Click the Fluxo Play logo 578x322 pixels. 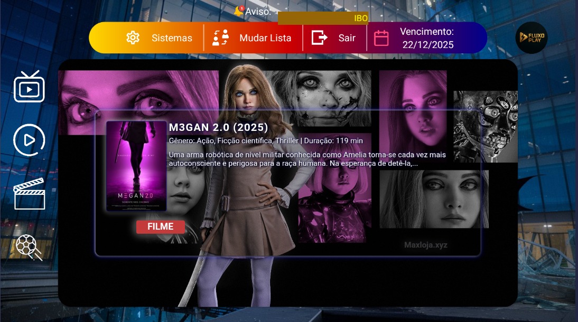click(x=531, y=37)
